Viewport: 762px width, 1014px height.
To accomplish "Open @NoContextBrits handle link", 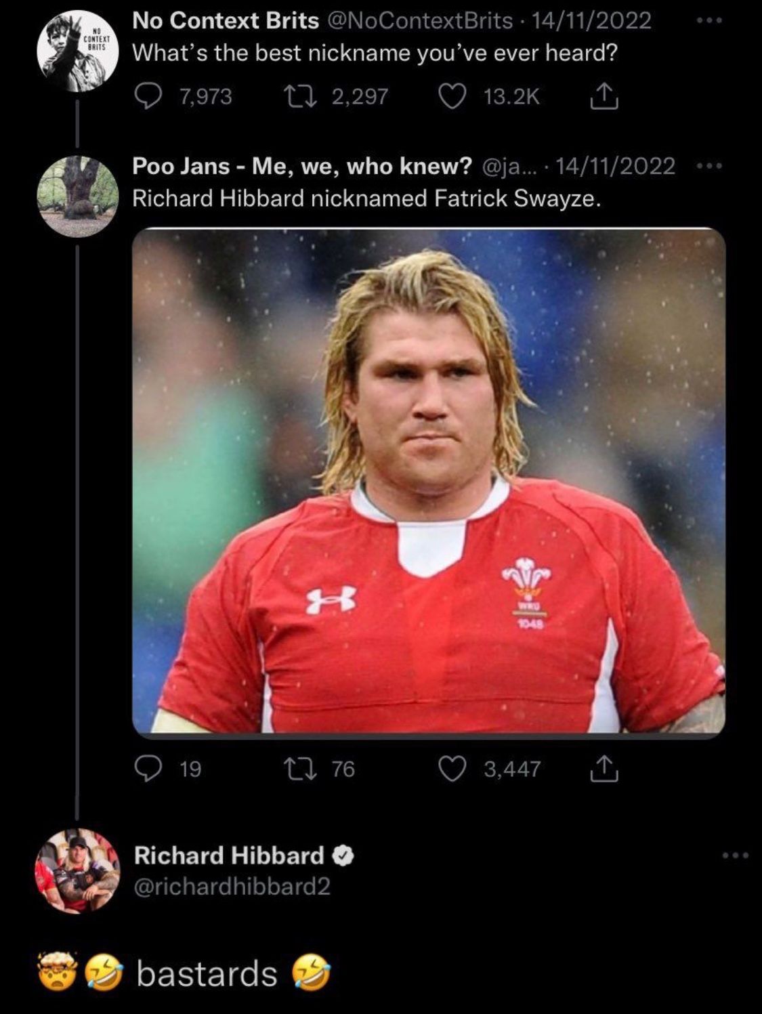I will pyautogui.click(x=420, y=21).
